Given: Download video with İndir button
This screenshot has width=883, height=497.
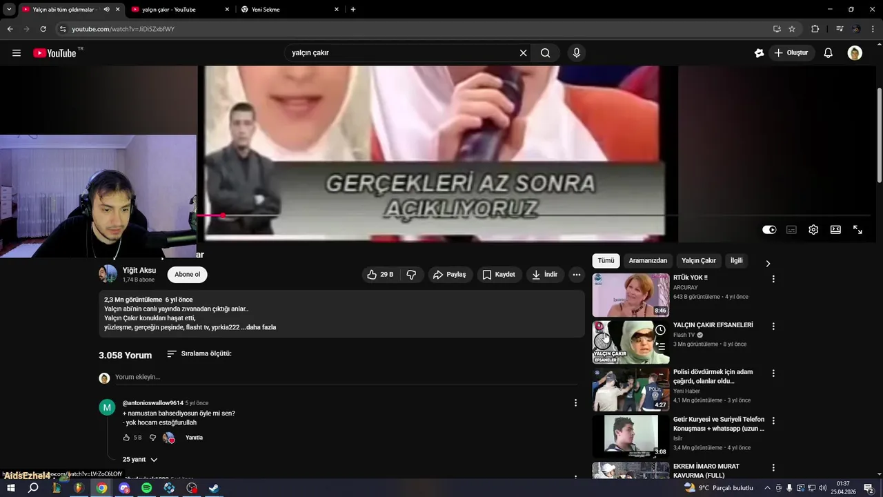Looking at the screenshot, I should [x=544, y=275].
